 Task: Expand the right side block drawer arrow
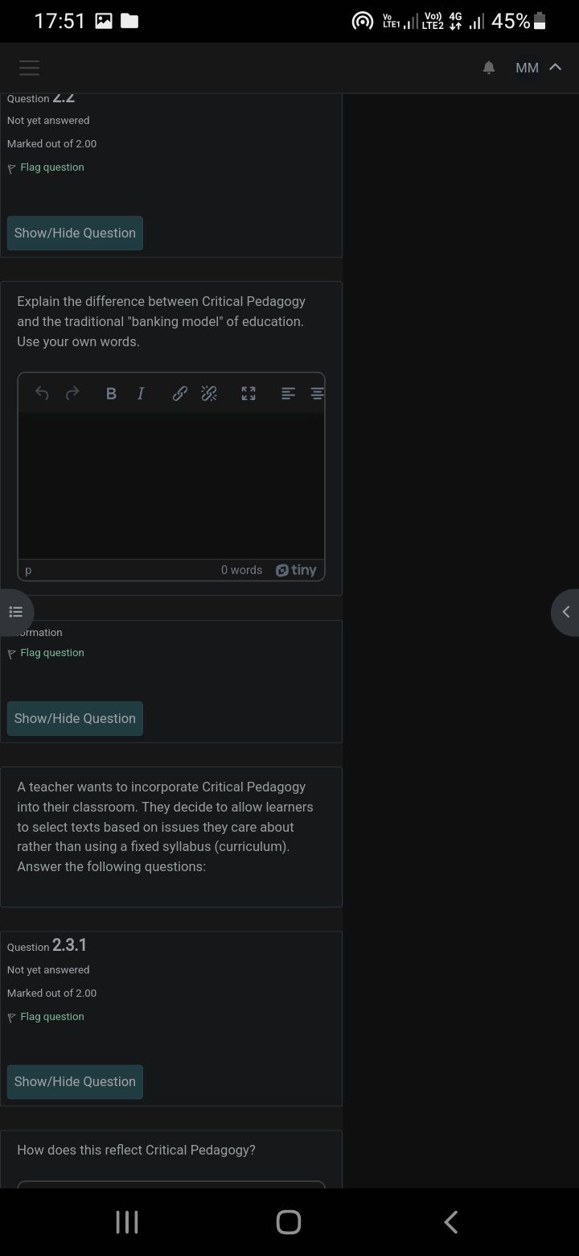tap(565, 612)
